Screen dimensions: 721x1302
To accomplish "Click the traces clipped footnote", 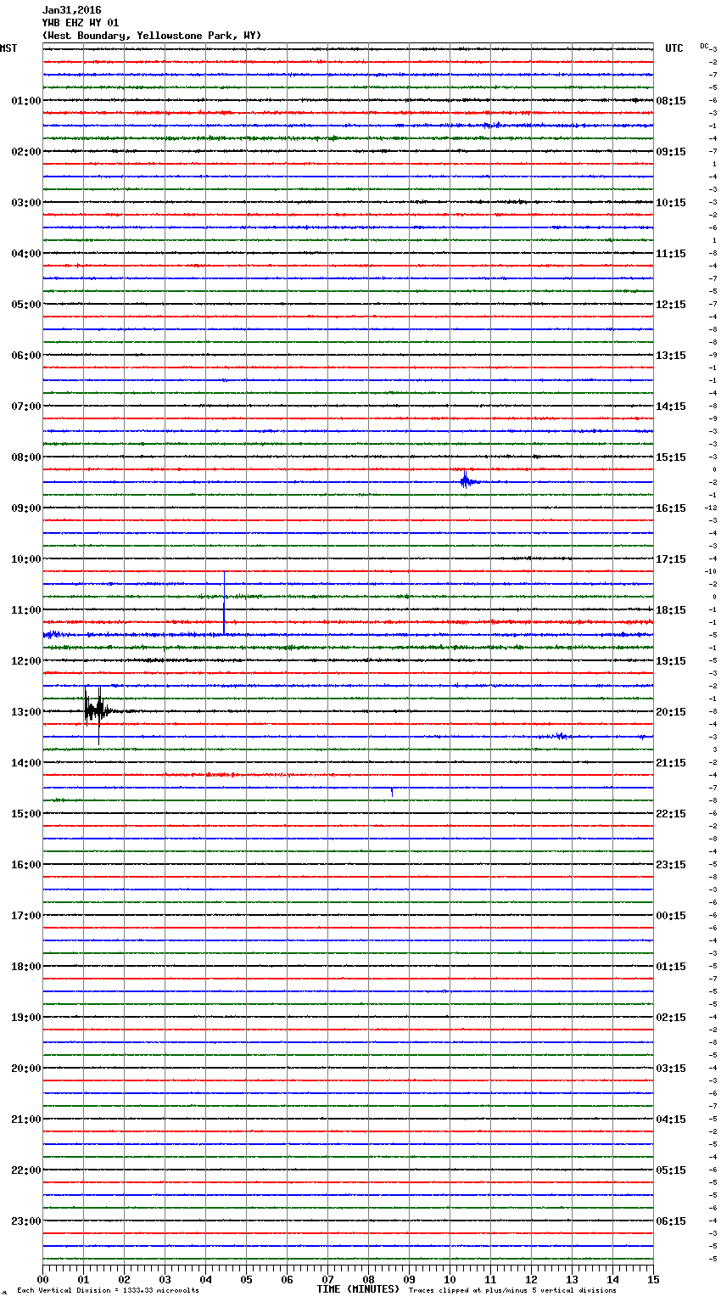I will [x=512, y=1291].
